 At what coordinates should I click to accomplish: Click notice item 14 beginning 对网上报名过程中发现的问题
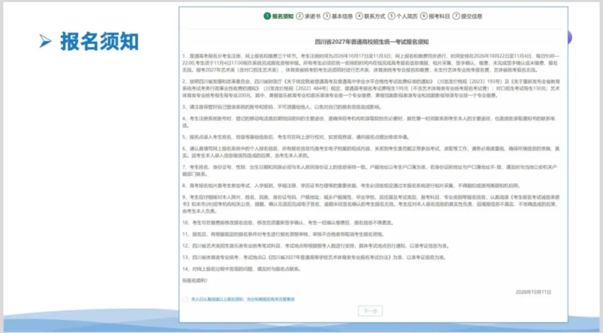coord(242,269)
